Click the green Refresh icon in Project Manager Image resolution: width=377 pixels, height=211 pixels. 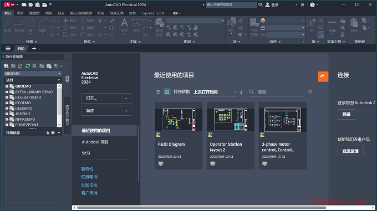[x=27, y=66]
